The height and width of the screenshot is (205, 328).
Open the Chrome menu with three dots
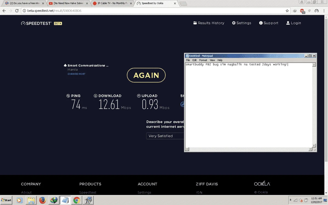pyautogui.click(x=324, y=11)
